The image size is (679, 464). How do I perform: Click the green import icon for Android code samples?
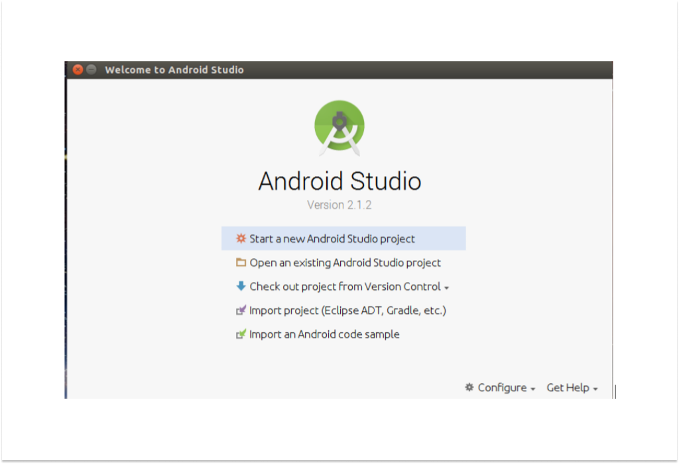(241, 334)
